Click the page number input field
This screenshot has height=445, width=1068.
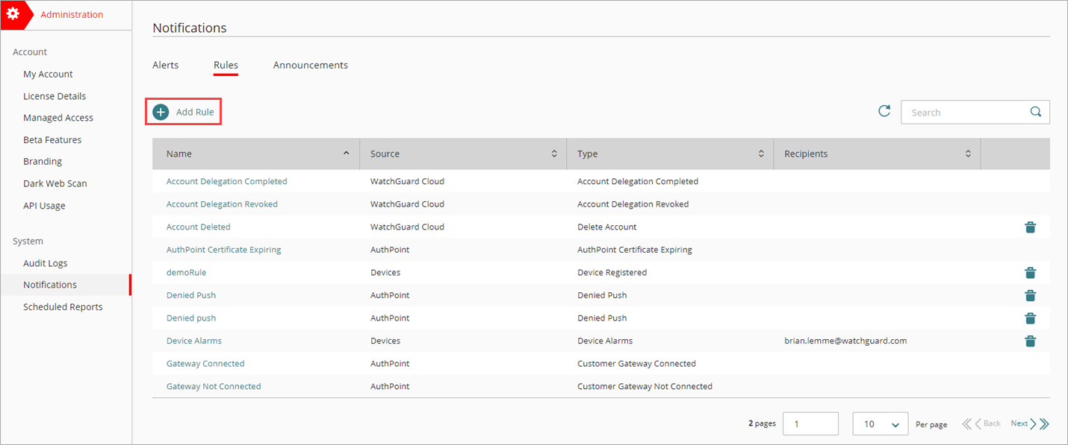pyautogui.click(x=810, y=423)
